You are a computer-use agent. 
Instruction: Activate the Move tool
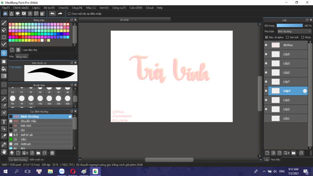[x=4, y=53]
